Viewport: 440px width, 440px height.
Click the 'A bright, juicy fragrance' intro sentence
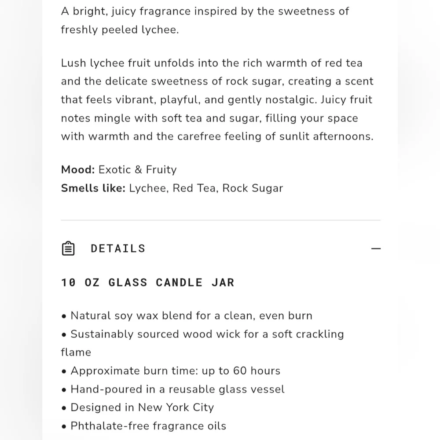click(x=205, y=11)
